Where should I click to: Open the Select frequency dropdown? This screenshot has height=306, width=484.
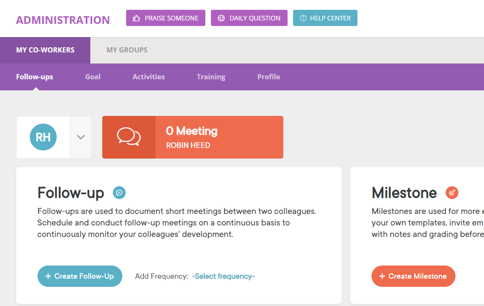223,276
